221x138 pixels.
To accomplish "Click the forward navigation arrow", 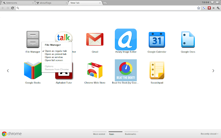I will pyautogui.click(x=8, y=8).
